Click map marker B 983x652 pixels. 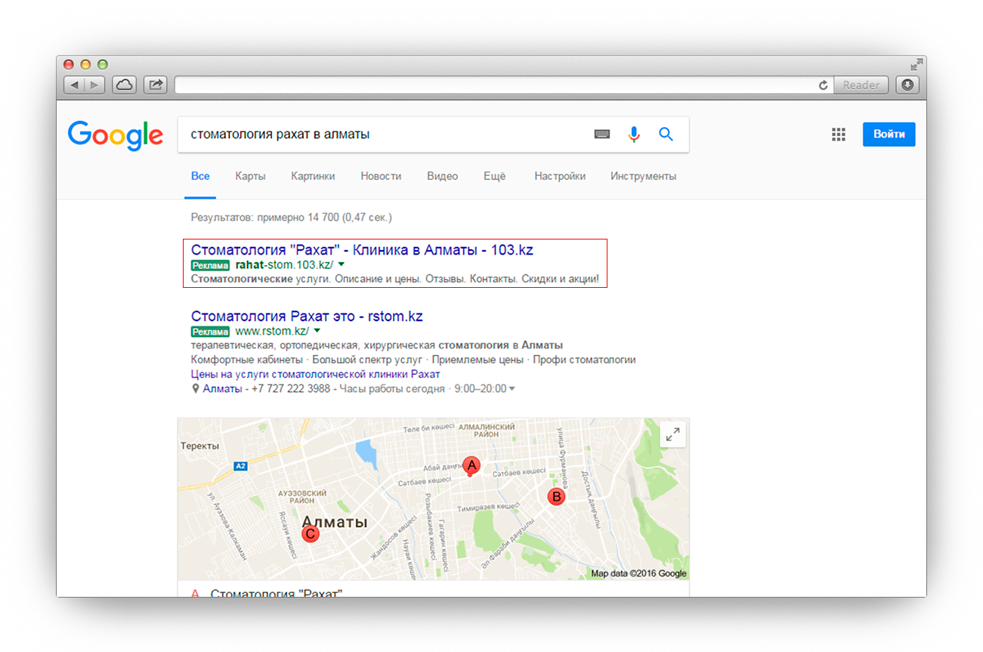pos(556,496)
